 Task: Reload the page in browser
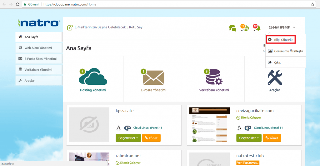(17, 4)
